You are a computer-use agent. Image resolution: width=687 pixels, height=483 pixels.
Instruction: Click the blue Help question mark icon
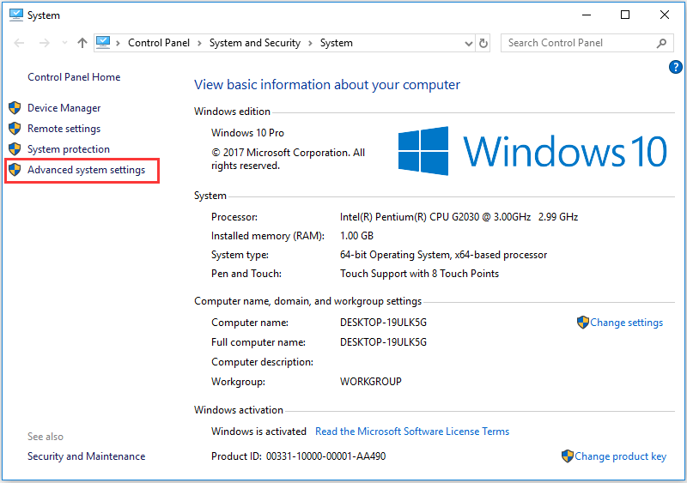[674, 67]
